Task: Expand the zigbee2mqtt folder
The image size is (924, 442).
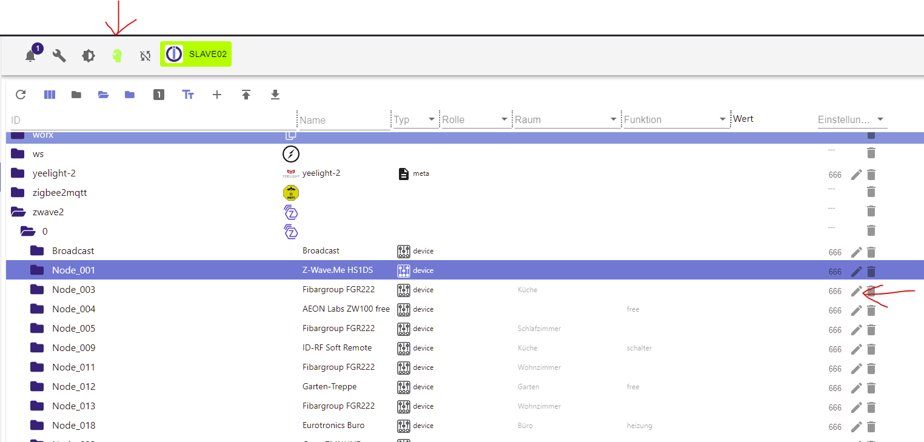Action: 18,193
